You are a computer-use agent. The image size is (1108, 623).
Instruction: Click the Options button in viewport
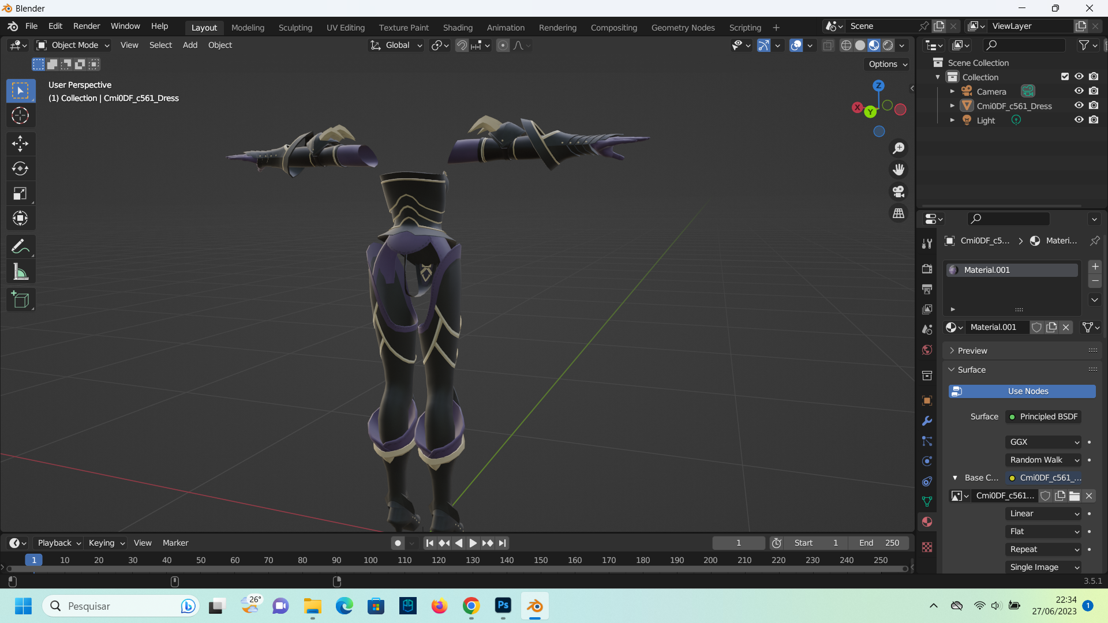888,64
